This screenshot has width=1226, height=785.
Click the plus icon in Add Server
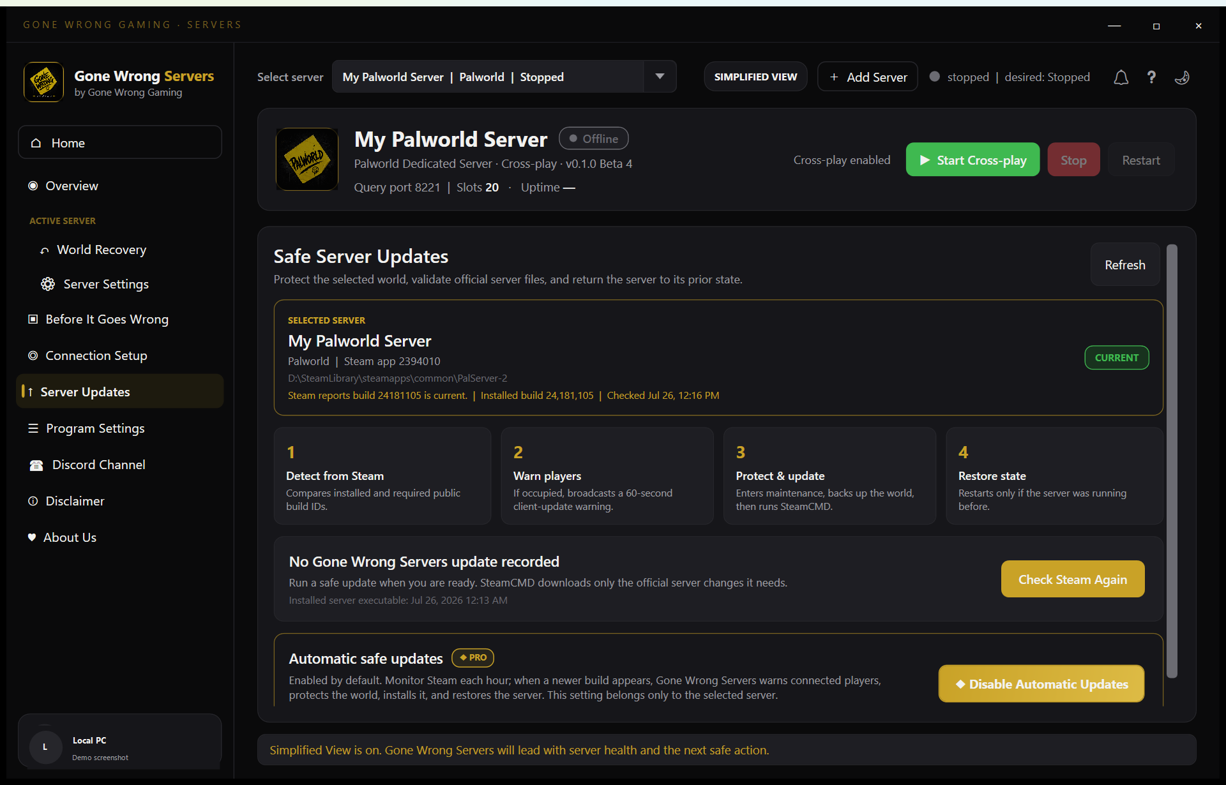pyautogui.click(x=834, y=77)
